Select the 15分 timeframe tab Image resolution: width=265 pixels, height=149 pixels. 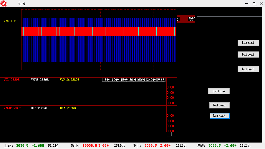124,80
